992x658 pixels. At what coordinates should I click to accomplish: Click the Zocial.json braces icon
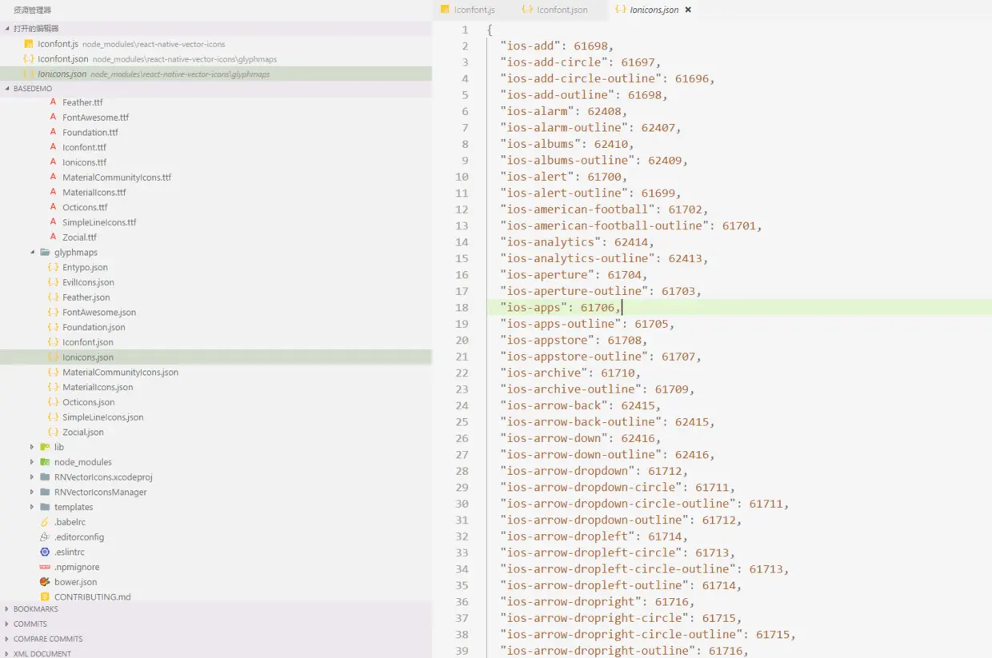pyautogui.click(x=54, y=432)
